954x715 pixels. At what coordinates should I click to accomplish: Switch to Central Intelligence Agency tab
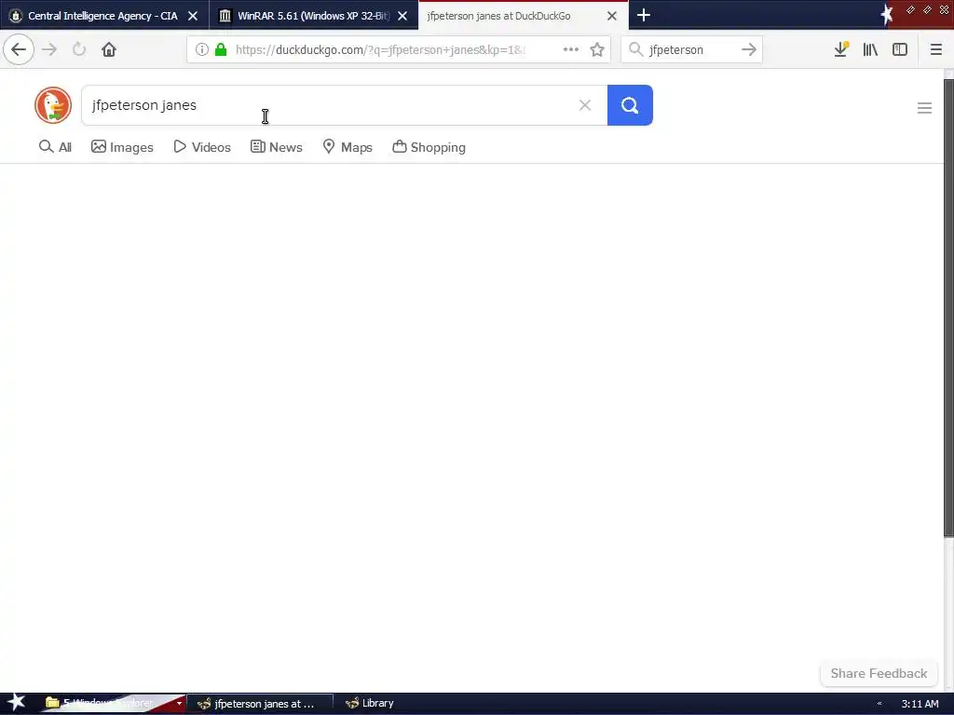(103, 16)
